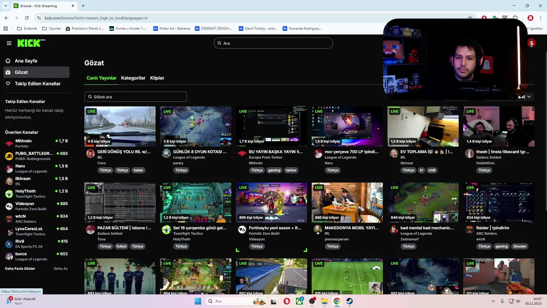Viewport: 547px width, 308px height.
Task: Open the sort dropdown chevron below the webcam
Action: click(529, 97)
